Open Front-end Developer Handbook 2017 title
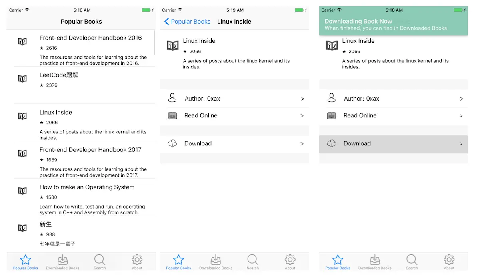Screen dimensions: 480x280 click(90, 150)
